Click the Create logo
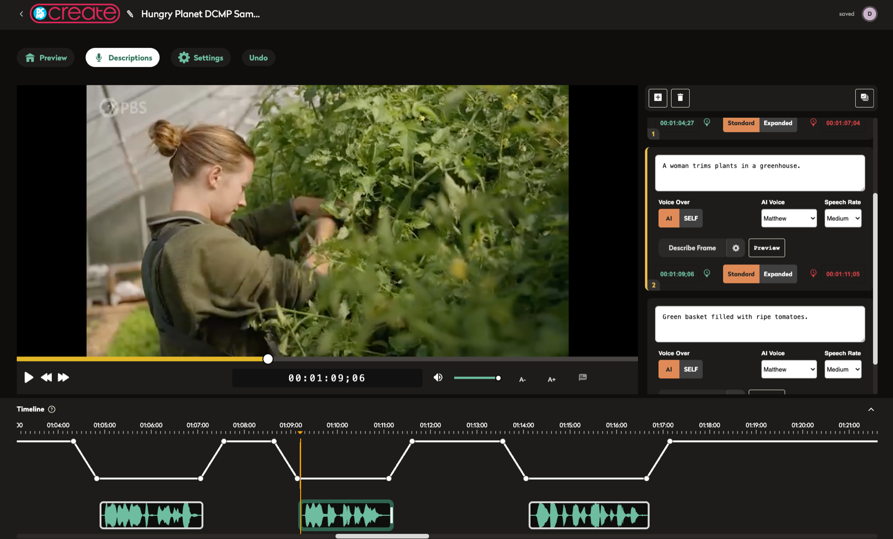This screenshot has height=539, width=893. [x=75, y=14]
